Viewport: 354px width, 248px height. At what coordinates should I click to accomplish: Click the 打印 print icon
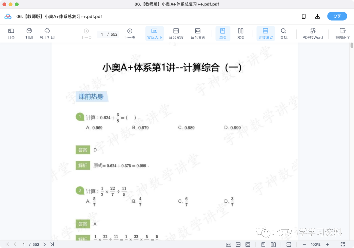[29, 34]
